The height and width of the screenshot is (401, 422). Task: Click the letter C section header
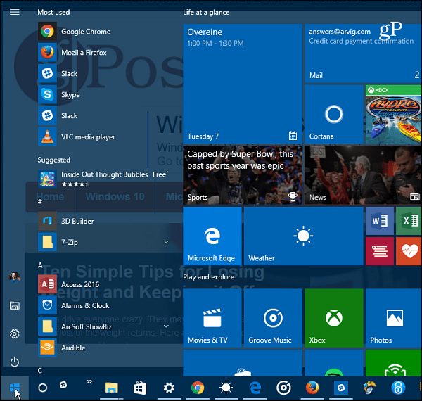40,371
